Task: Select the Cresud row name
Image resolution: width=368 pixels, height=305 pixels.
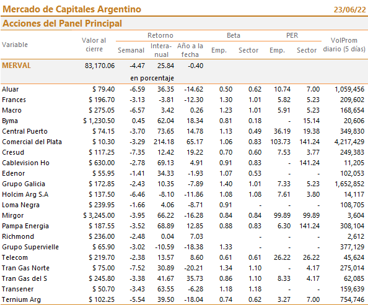Action: click(x=13, y=152)
